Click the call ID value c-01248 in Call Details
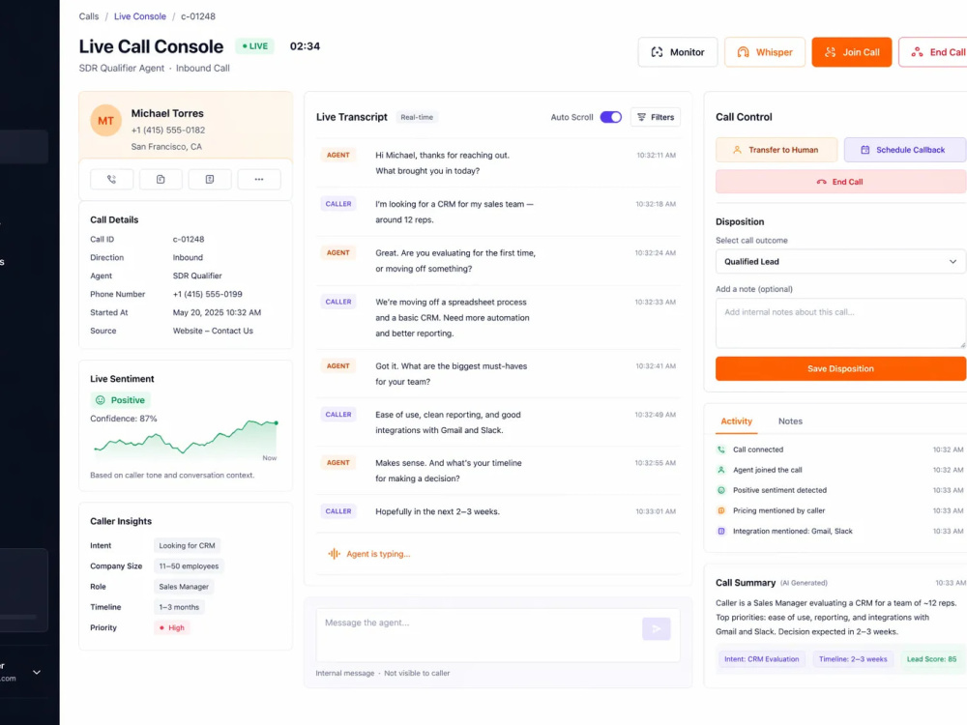 click(189, 239)
